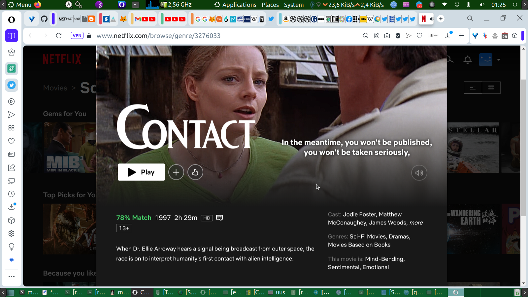This screenshot has height=297, width=528.
Task: Click the 01:25 clock
Action: (x=499, y=5)
